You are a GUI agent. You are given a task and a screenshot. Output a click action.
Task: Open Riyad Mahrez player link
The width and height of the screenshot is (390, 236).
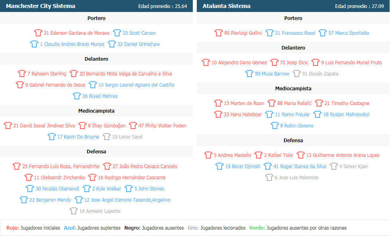tap(100, 96)
